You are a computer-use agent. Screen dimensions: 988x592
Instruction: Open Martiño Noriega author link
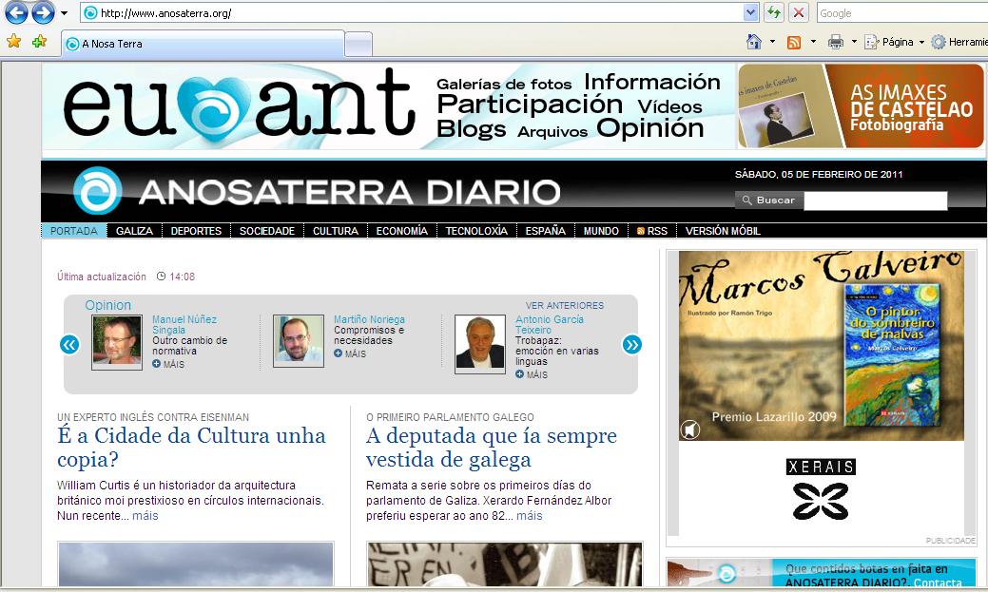point(369,320)
